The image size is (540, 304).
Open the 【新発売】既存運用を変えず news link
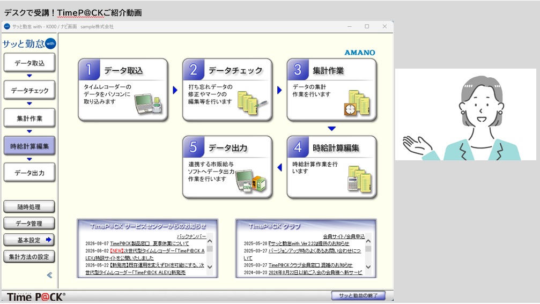145,269
